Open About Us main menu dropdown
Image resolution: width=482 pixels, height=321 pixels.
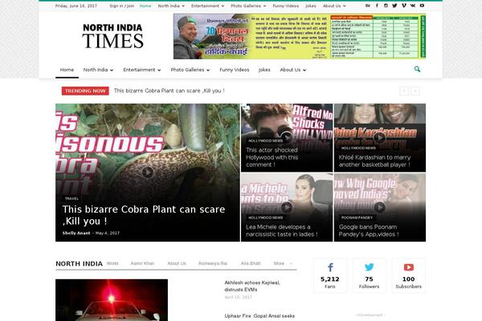(292, 70)
